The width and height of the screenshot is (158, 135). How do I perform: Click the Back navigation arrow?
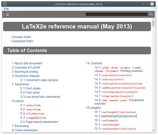point(13,14)
